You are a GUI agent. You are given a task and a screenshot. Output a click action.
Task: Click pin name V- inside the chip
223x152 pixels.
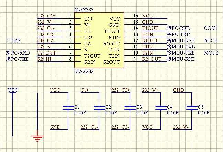87,50
